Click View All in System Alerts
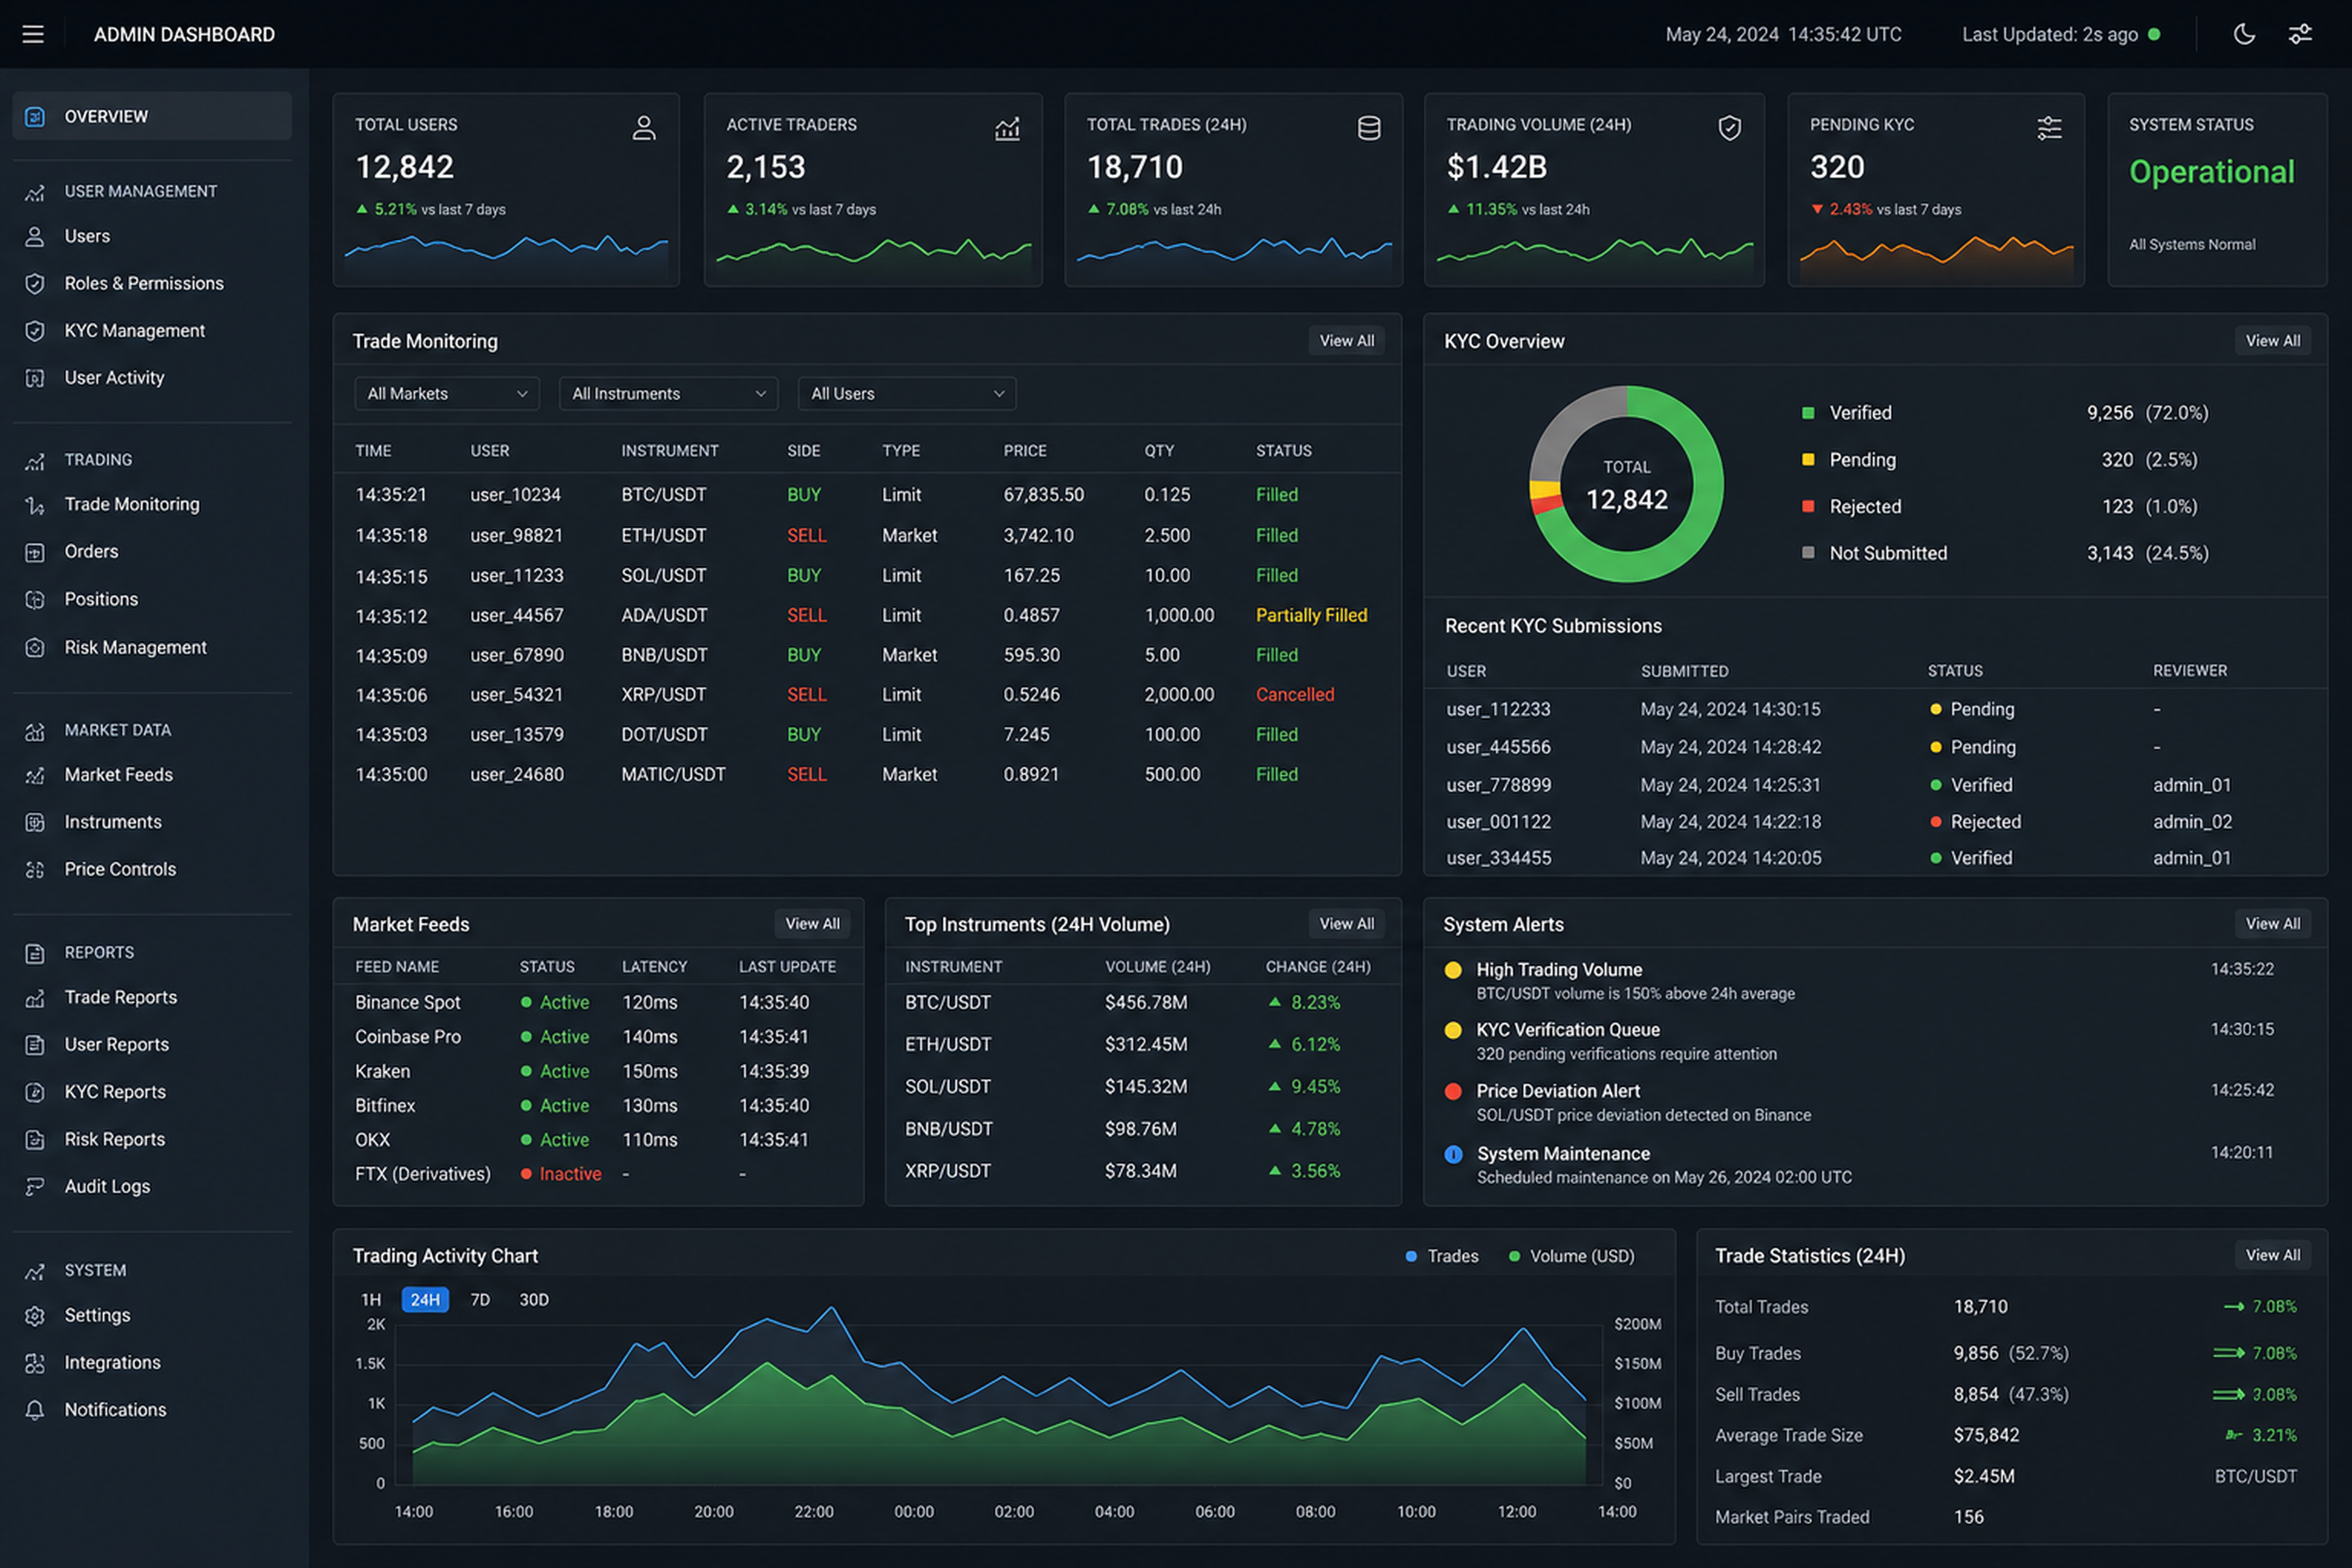Image resolution: width=2352 pixels, height=1568 pixels. 2272,924
